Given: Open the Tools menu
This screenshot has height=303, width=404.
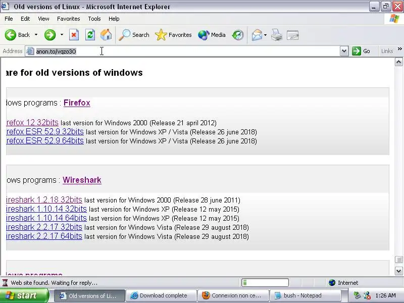Looking at the screenshot, I should [94, 19].
